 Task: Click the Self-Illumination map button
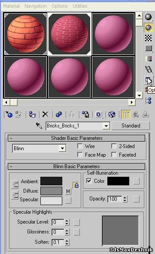coord(136,181)
